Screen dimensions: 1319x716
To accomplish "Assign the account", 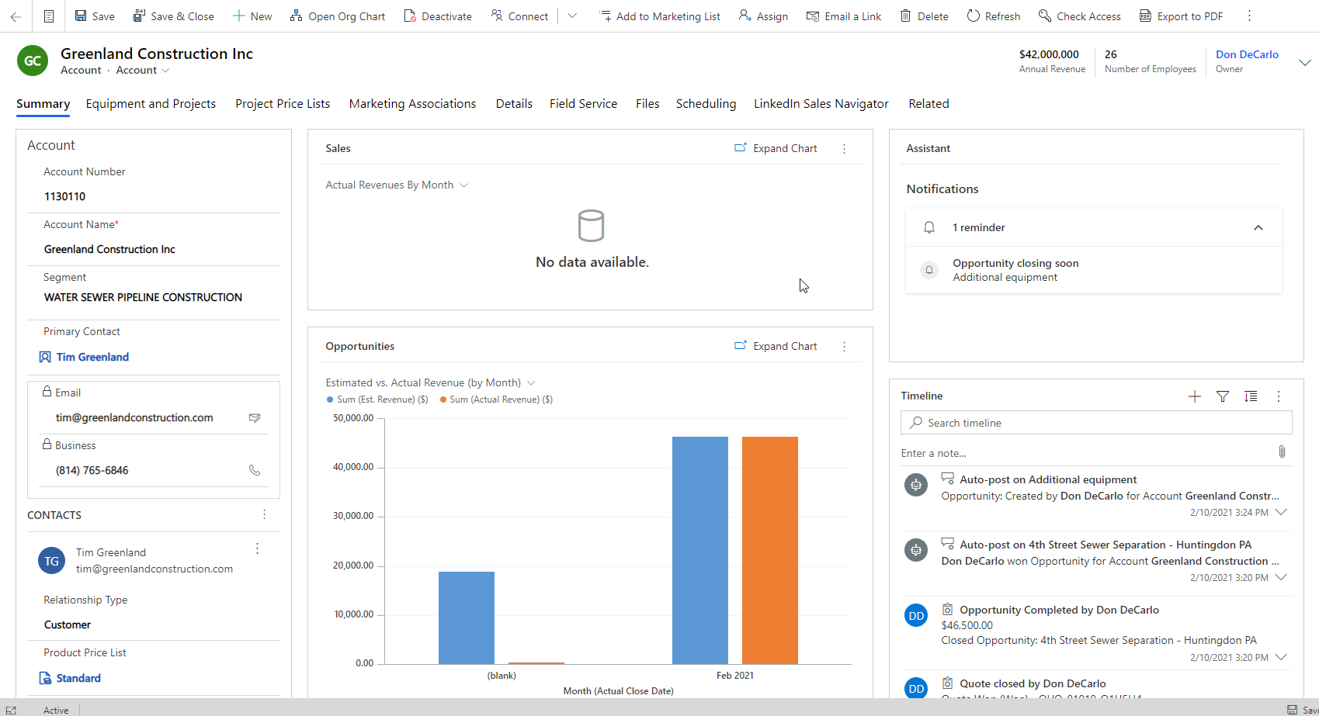I will 763,16.
